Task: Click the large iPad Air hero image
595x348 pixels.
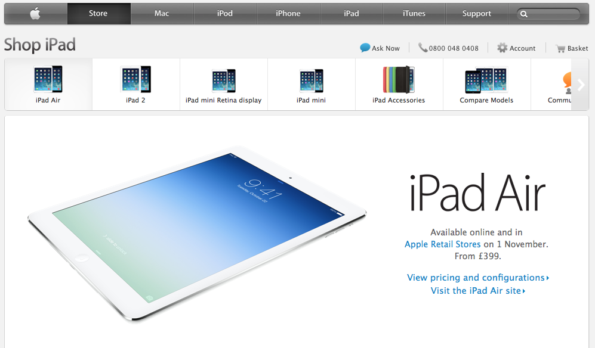Action: coord(198,234)
